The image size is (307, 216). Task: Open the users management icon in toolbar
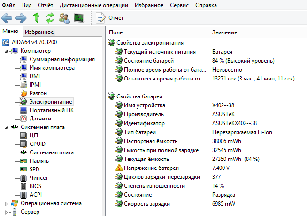point(64,18)
